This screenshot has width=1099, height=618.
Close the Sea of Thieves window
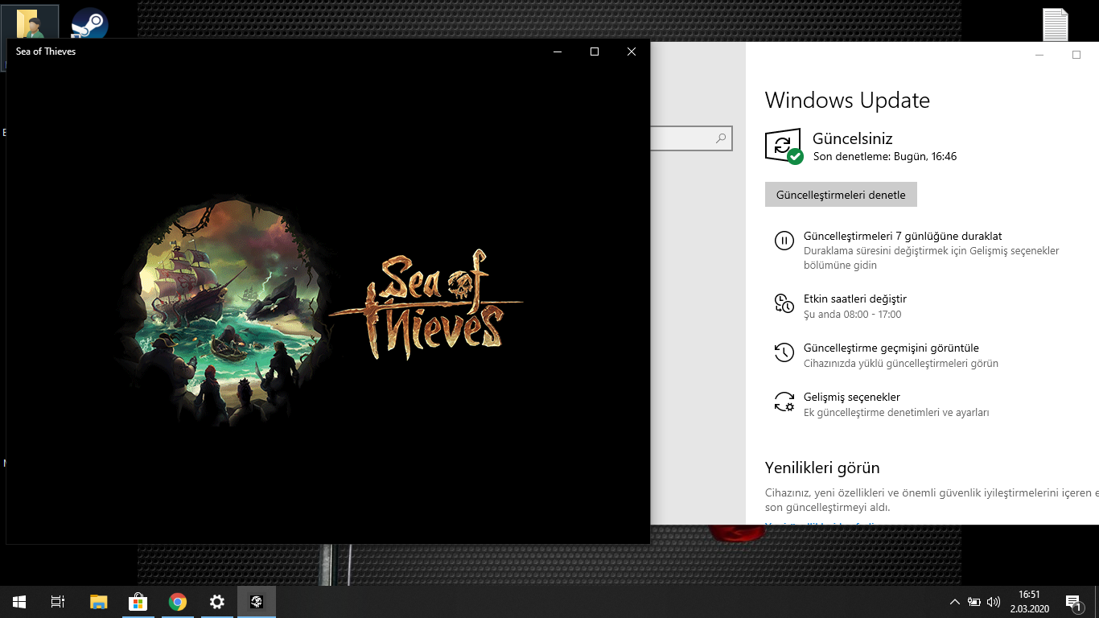point(632,51)
